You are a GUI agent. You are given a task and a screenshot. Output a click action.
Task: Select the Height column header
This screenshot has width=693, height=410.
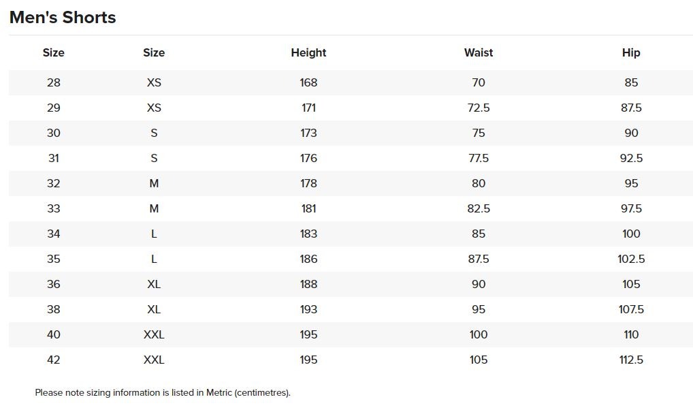[308, 52]
